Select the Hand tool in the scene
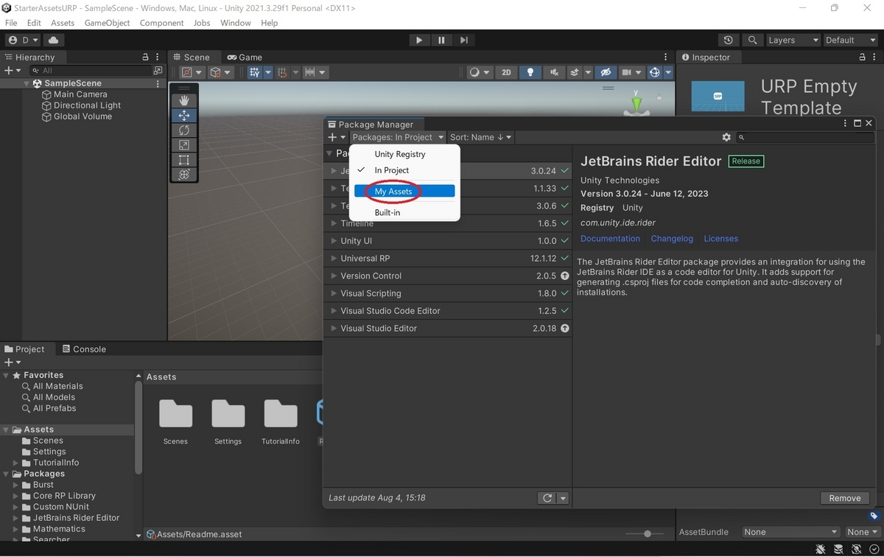884x557 pixels. click(x=184, y=100)
